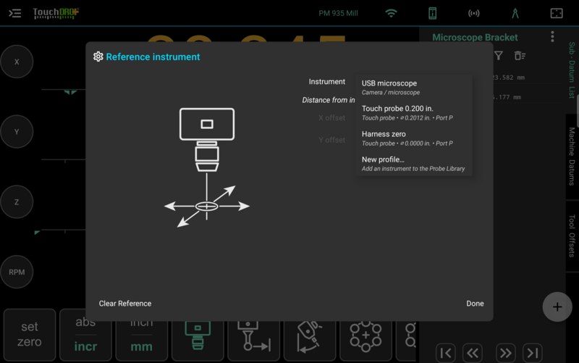Choose USB microscope from instrument list
The height and width of the screenshot is (363, 579).
(414, 88)
